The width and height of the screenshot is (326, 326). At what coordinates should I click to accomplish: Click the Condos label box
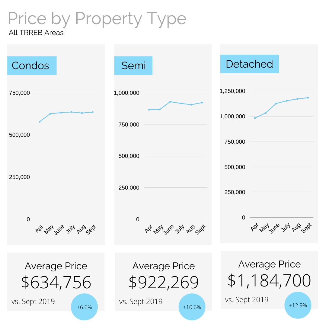click(32, 66)
